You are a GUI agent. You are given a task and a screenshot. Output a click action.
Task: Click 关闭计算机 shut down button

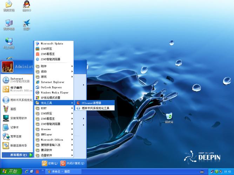point(72,163)
